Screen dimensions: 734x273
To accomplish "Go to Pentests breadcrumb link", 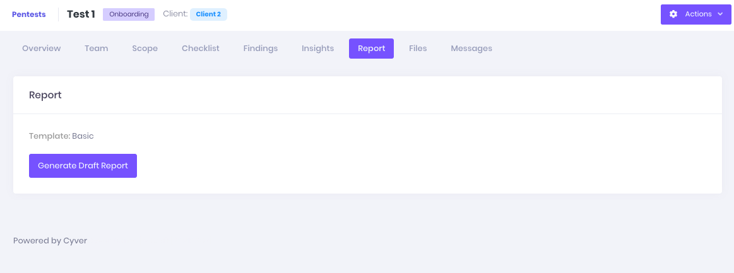I will coord(29,15).
